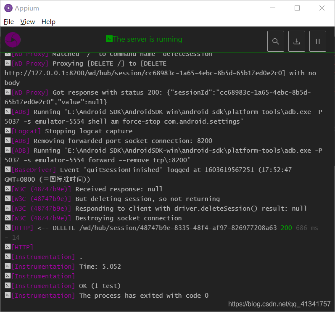Click the '[Logcat]' tag text
Viewport: 335px width, 312px height.
[26, 131]
